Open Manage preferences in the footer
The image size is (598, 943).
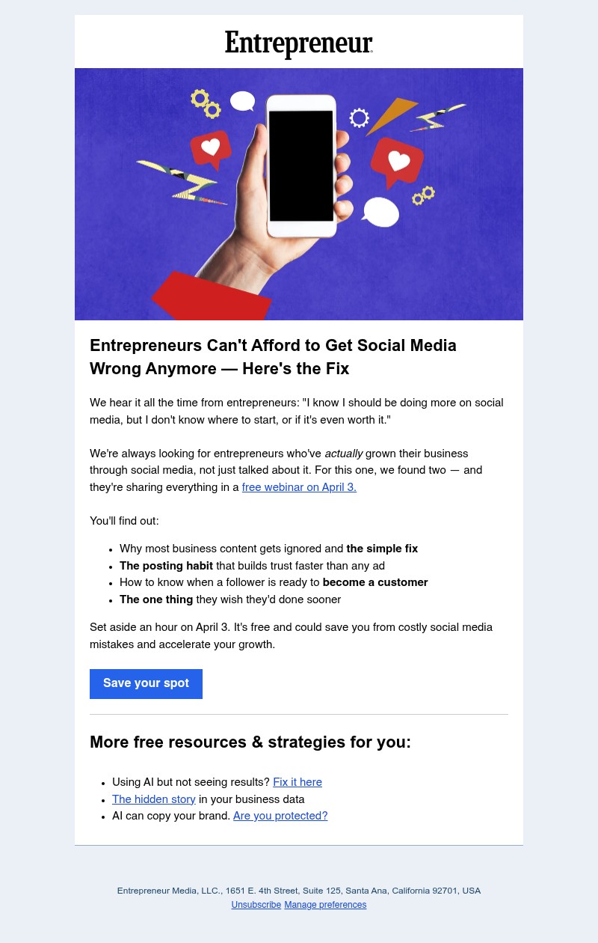(x=325, y=905)
